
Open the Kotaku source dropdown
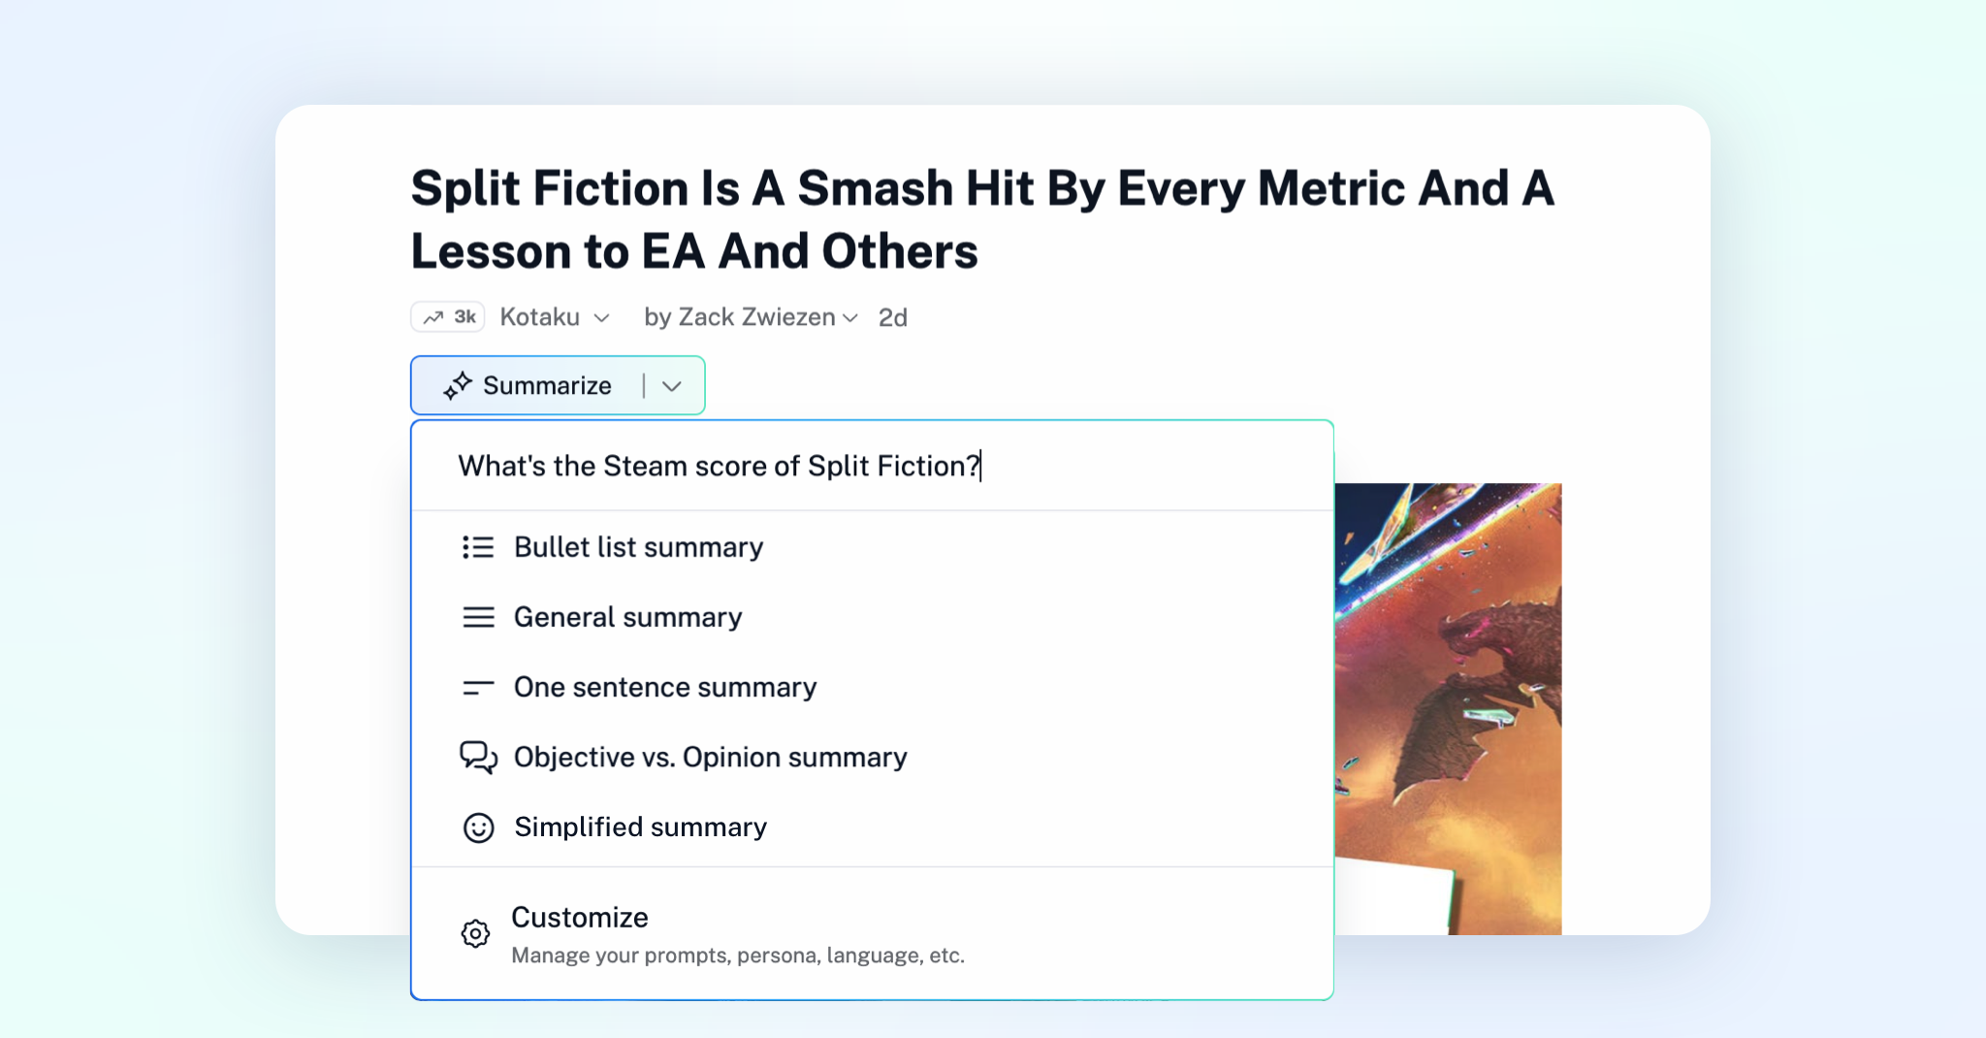coord(601,318)
